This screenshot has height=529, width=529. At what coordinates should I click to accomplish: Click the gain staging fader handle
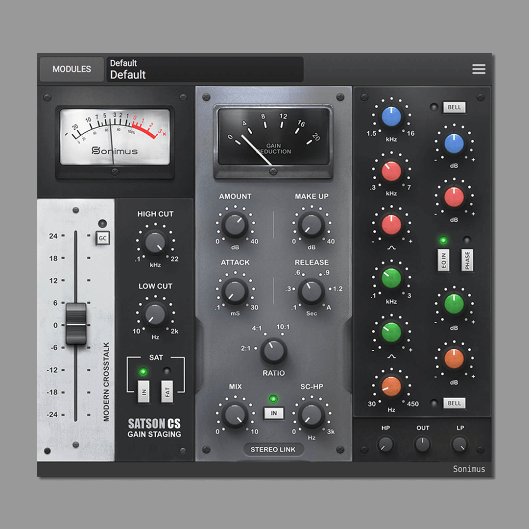[76, 323]
